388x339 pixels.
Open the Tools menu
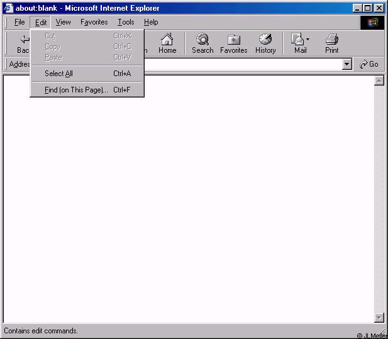[x=126, y=22]
